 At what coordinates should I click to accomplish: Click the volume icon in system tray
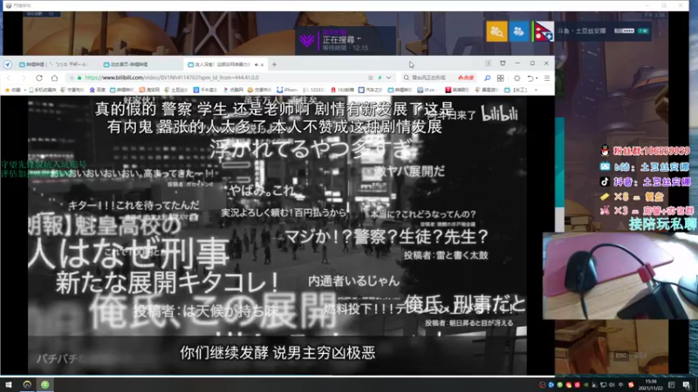(612, 385)
